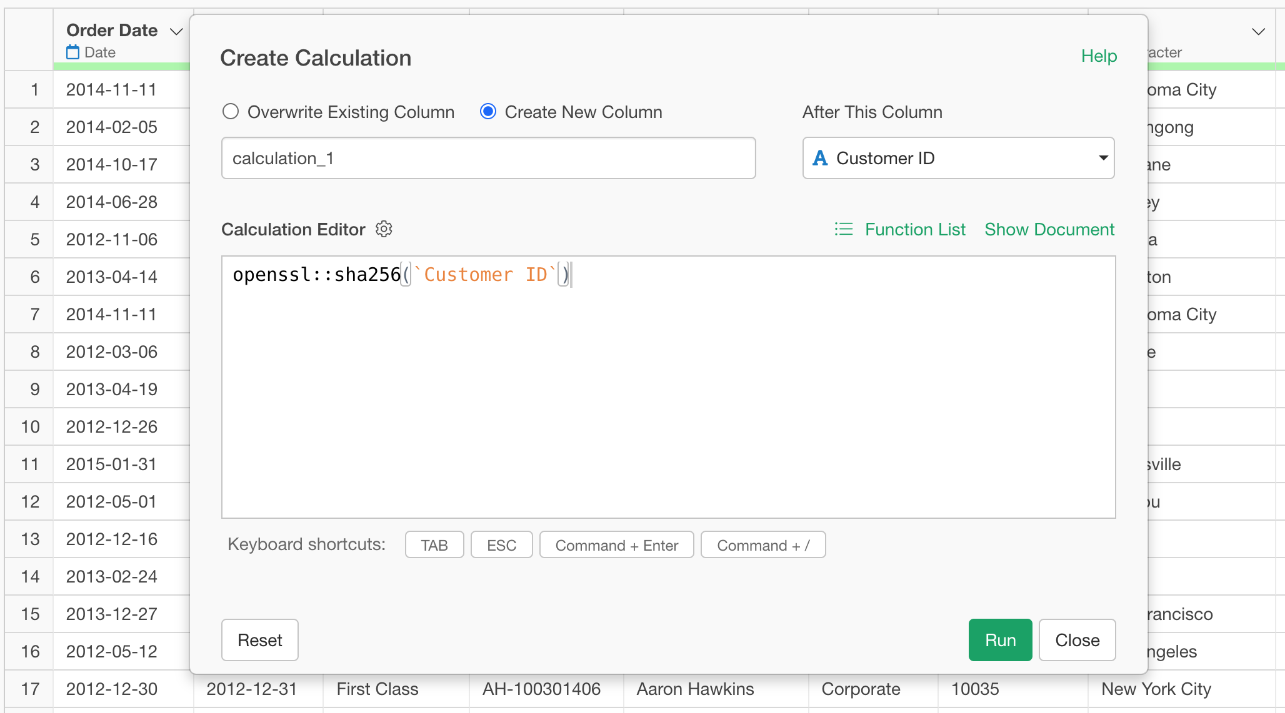Viewport: 1285px width, 713px height.
Task: Close the Create Calculation dialog
Action: (x=1077, y=640)
